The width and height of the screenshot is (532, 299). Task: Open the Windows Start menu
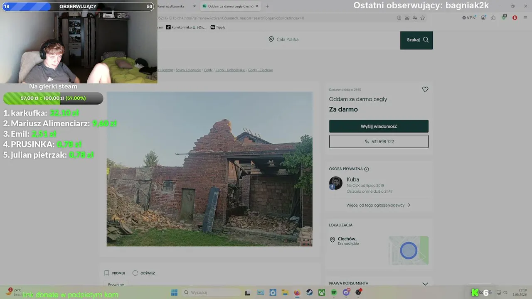point(174,292)
